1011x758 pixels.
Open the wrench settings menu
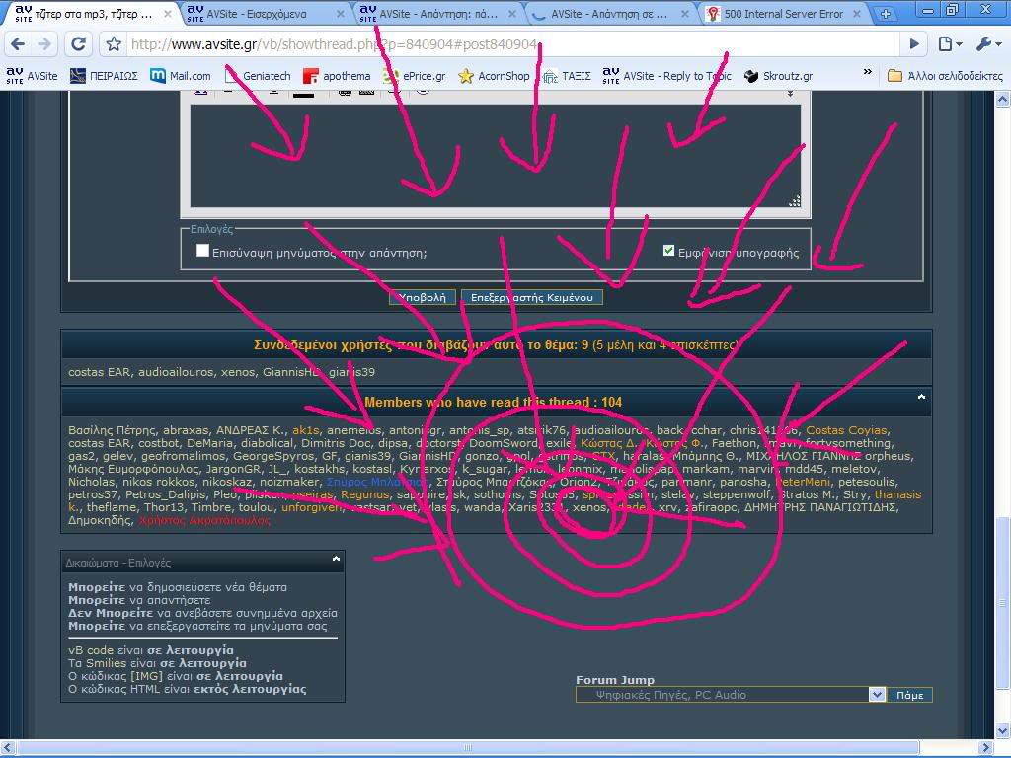pos(988,43)
